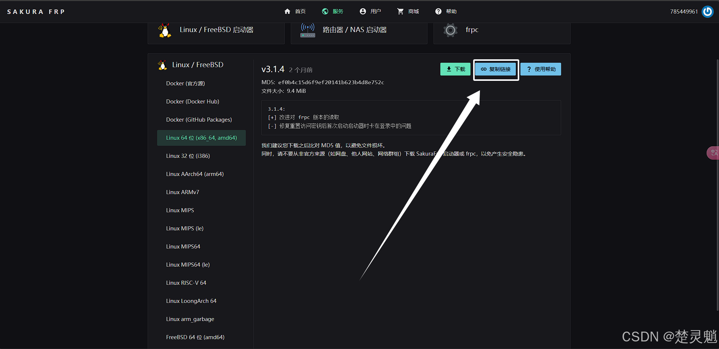
Task: Select Linux AArch64 (arm64)
Action: coord(201,174)
